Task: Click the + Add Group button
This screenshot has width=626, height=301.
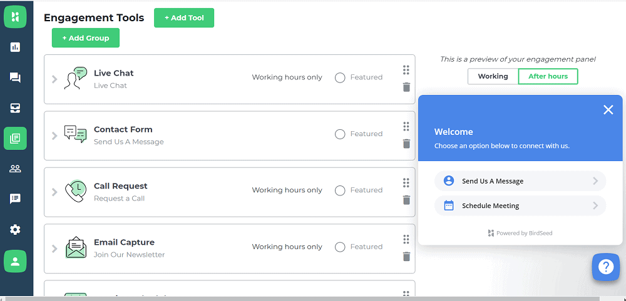Action: coord(85,38)
